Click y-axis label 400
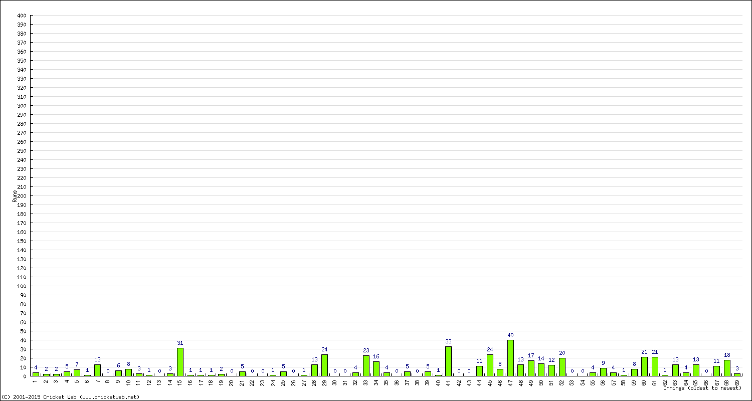Viewport: 752px width, 401px height. (x=21, y=16)
